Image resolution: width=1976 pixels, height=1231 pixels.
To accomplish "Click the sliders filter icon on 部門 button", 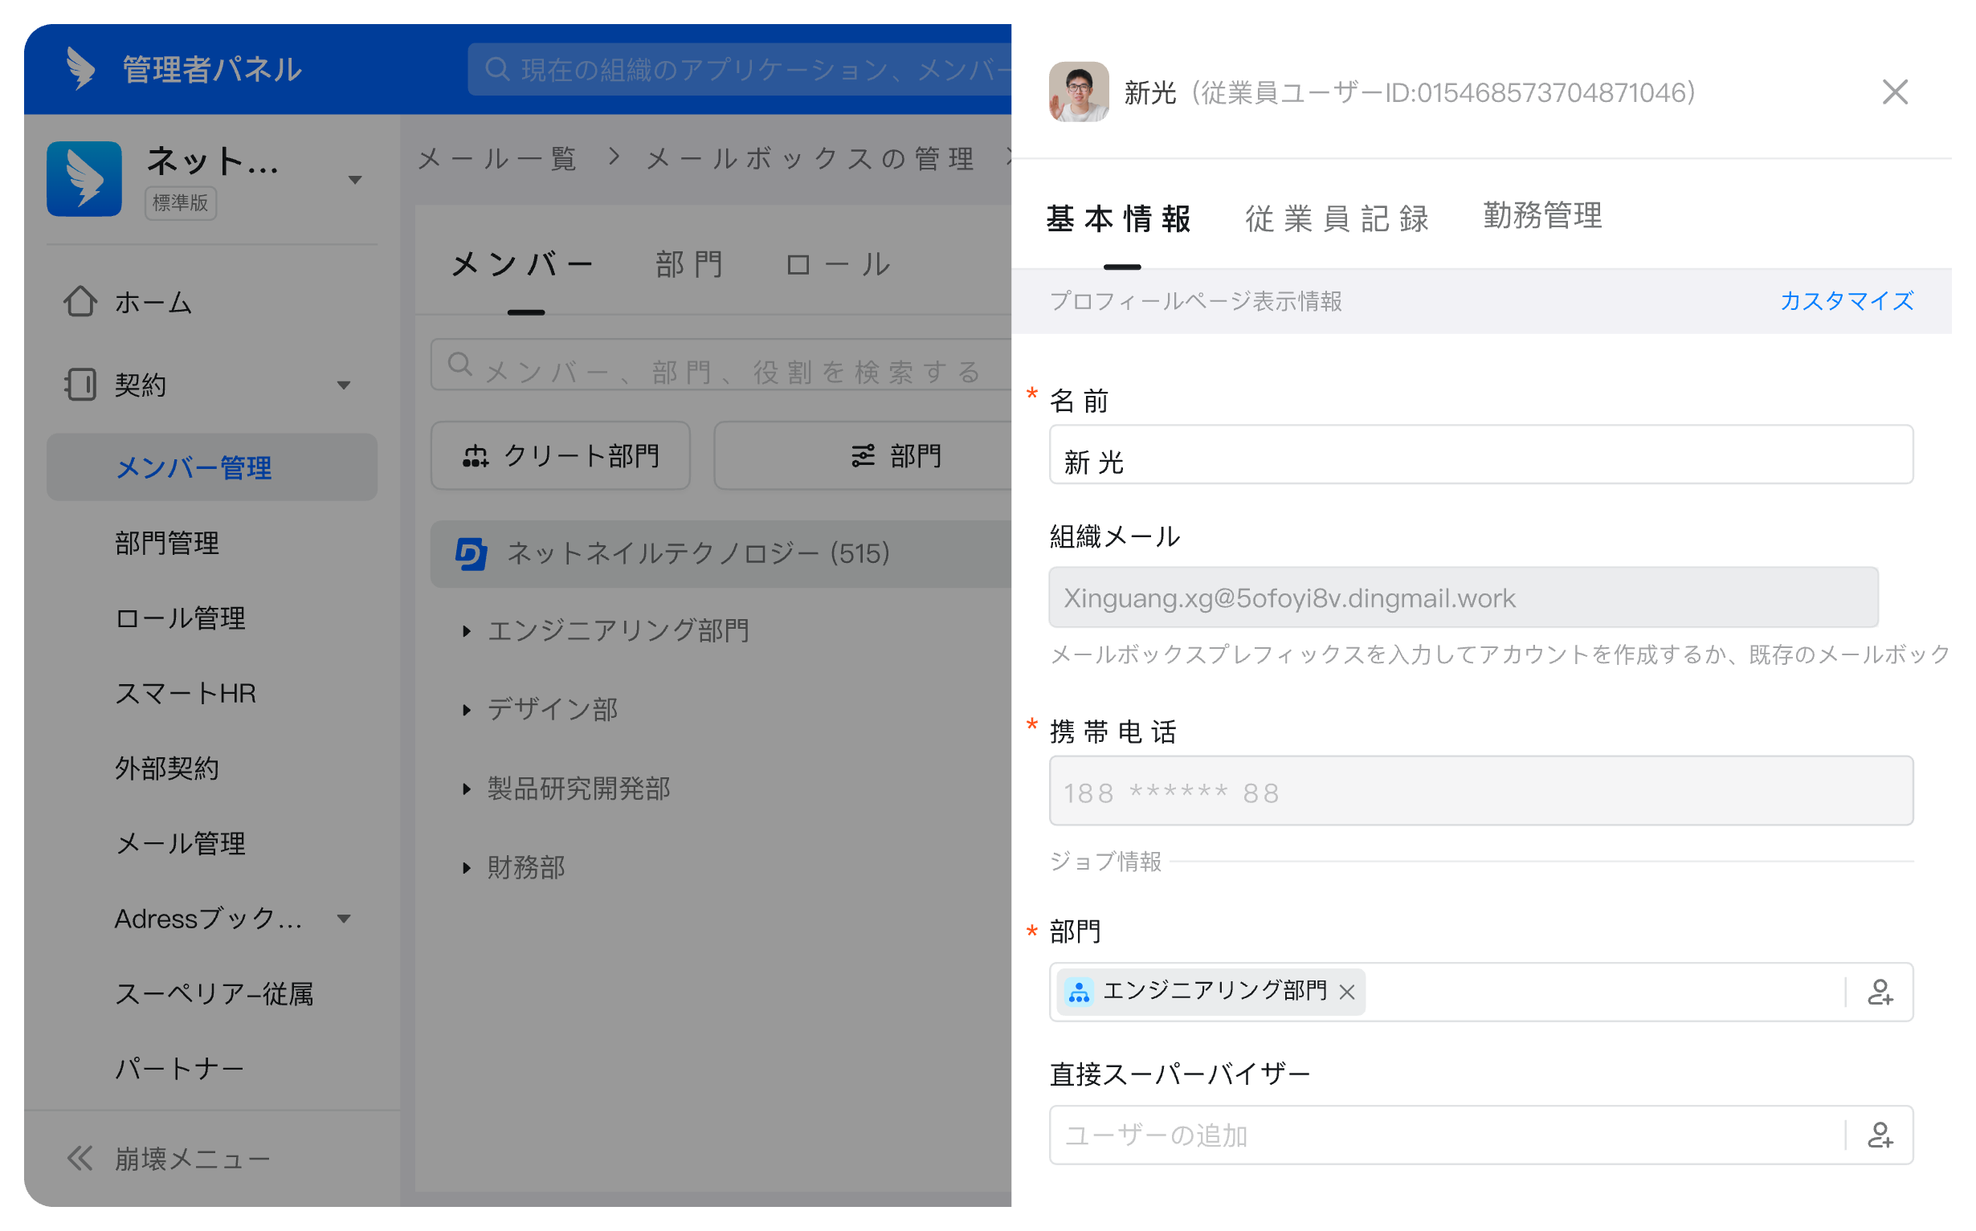I will (x=864, y=457).
